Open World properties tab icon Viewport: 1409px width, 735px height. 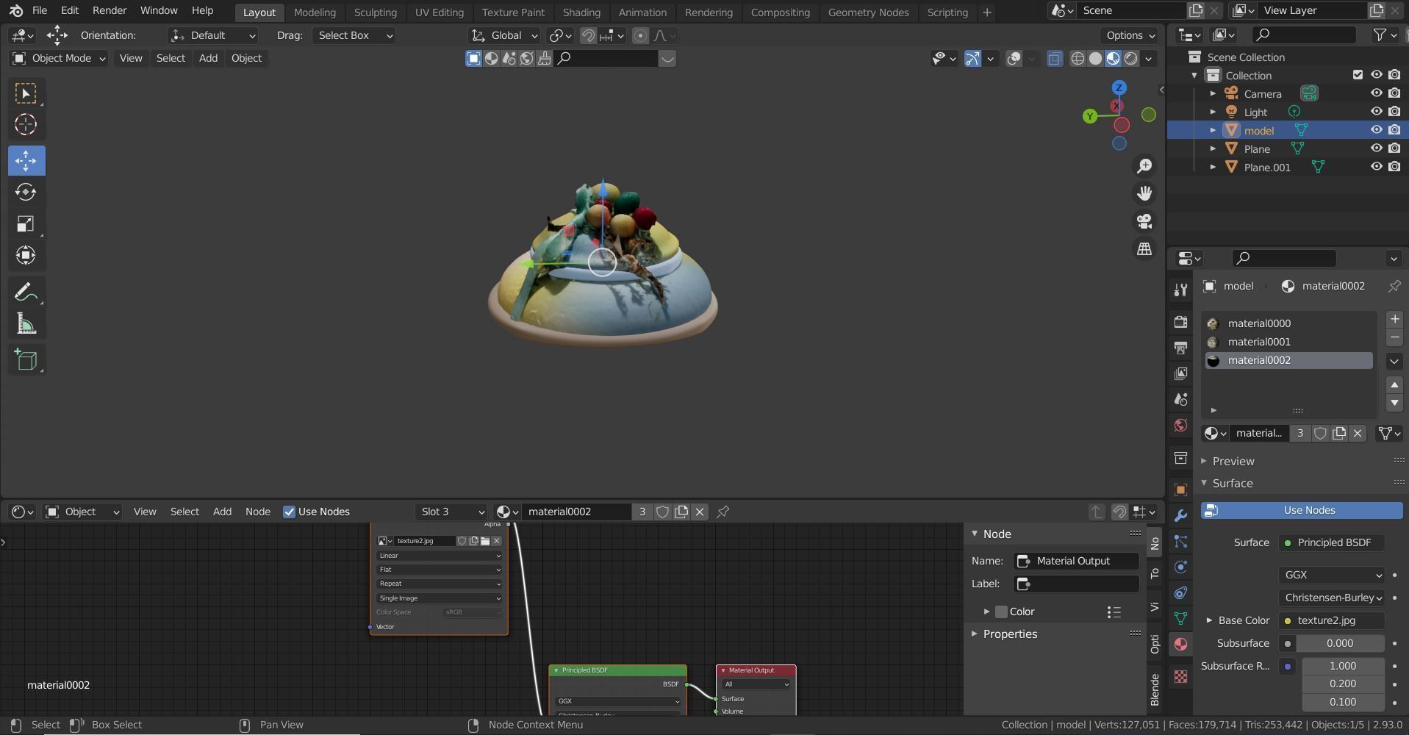point(1180,426)
